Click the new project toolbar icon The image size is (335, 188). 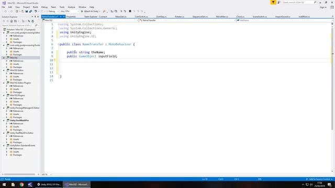tap(17, 11)
